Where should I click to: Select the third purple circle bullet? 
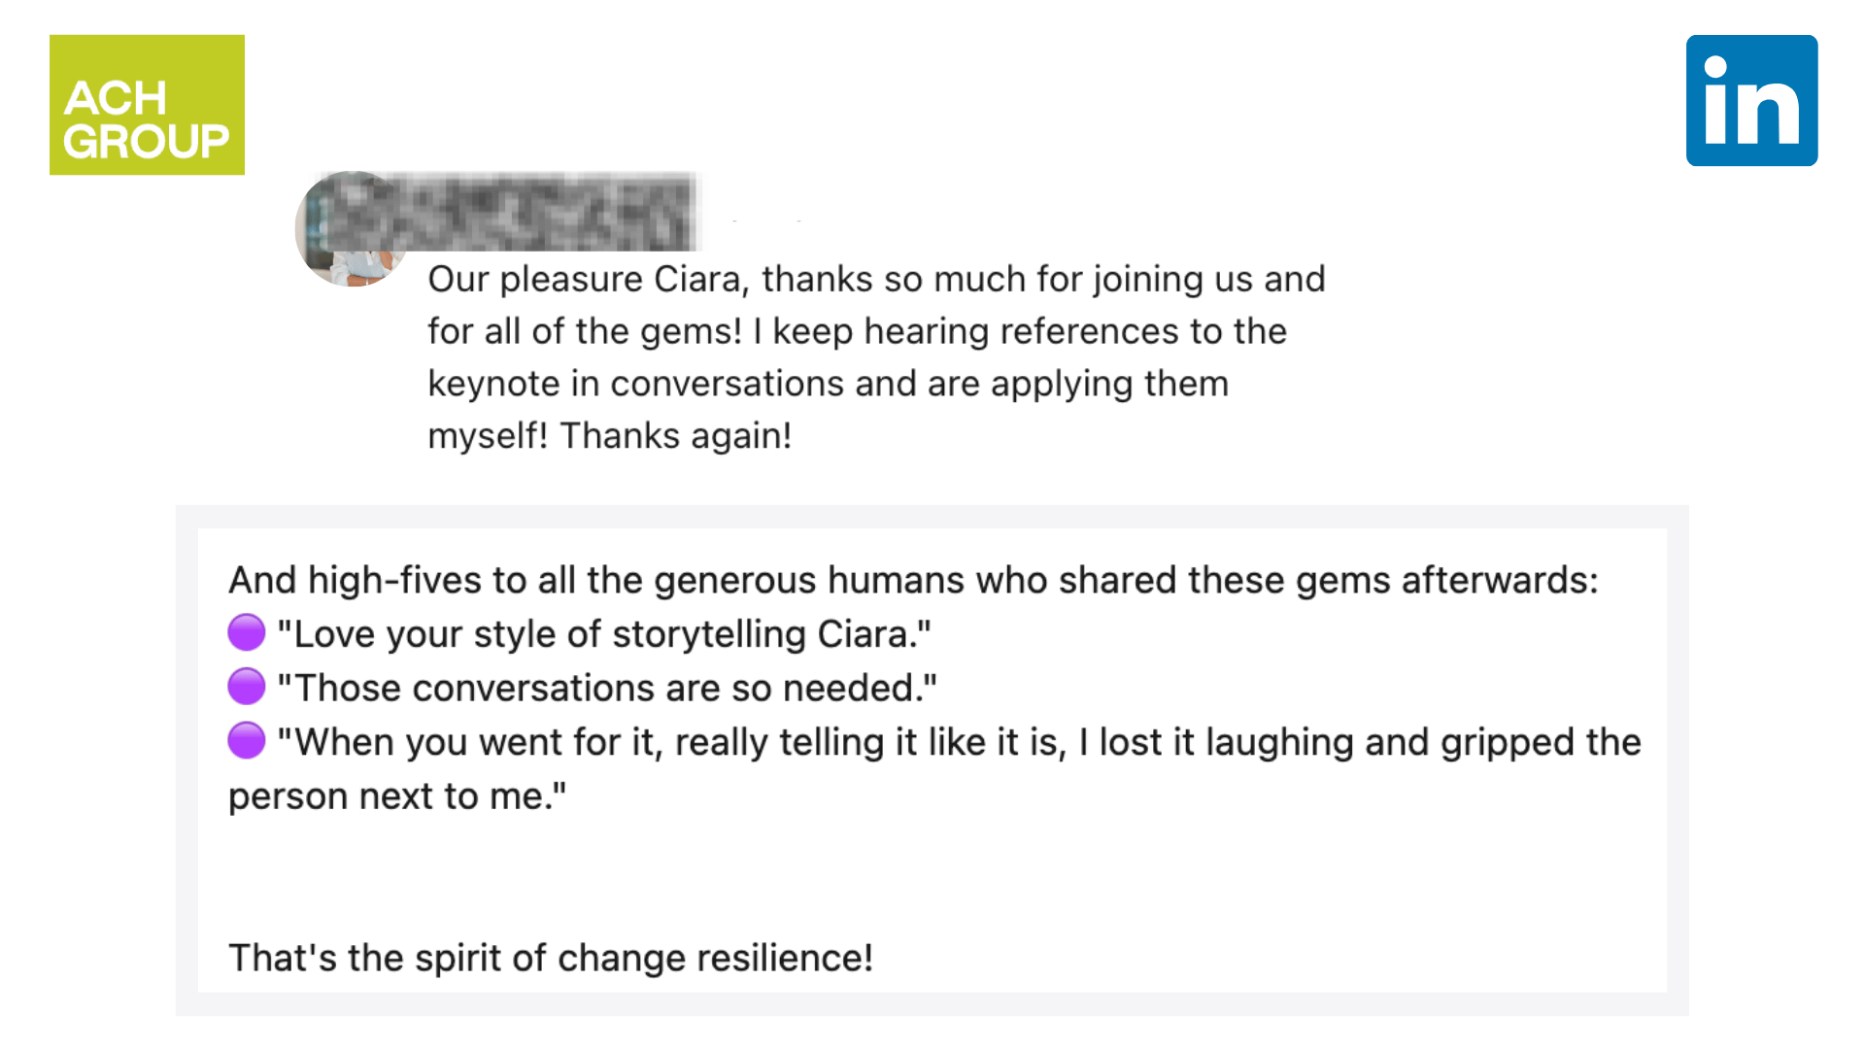(x=247, y=741)
